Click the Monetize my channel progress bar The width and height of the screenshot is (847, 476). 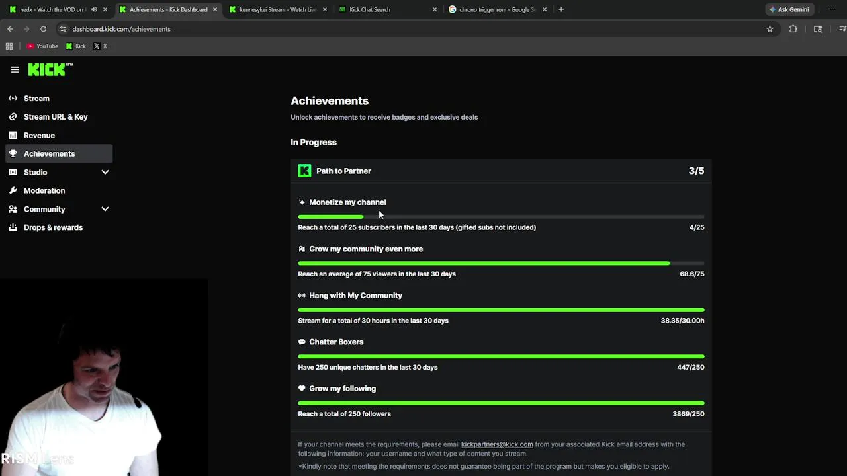point(501,217)
